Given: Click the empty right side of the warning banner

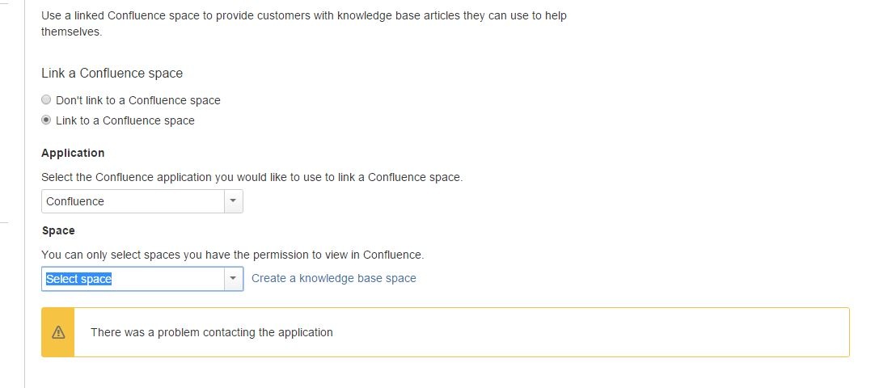Looking at the screenshot, I should [647, 332].
